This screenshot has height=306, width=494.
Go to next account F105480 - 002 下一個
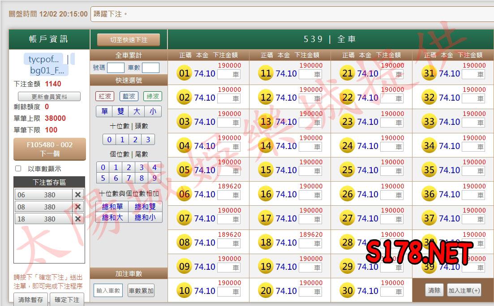[x=49, y=149]
